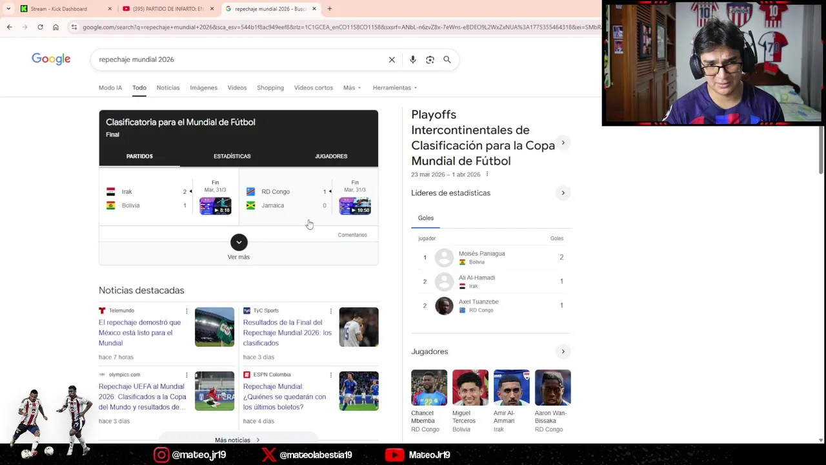826x465 pixels.
Task: Open Miguel Terceros player card
Action: tap(470, 401)
